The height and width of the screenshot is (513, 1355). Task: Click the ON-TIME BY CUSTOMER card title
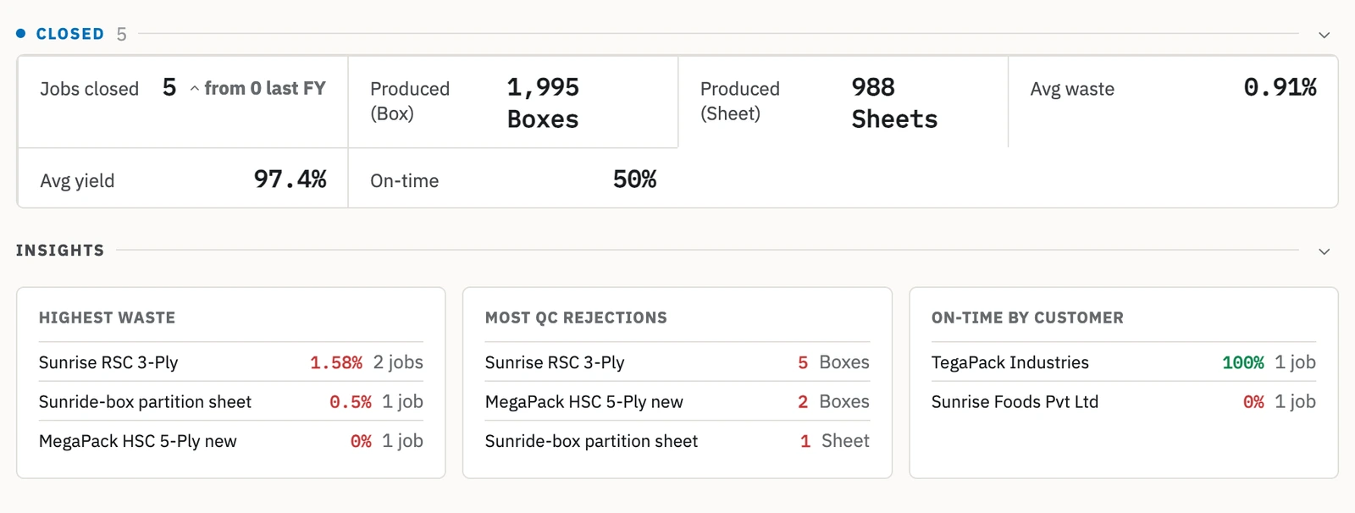tap(1027, 317)
